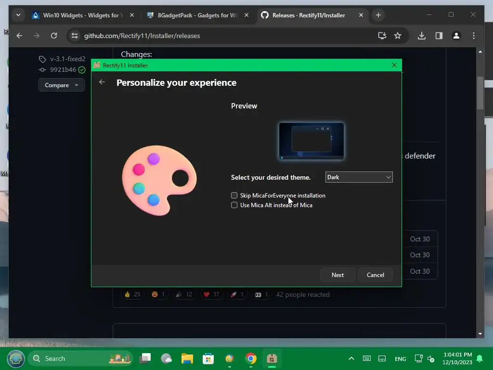Image resolution: width=493 pixels, height=370 pixels.
Task: Open the Dark theme dropdown
Action: click(x=359, y=177)
